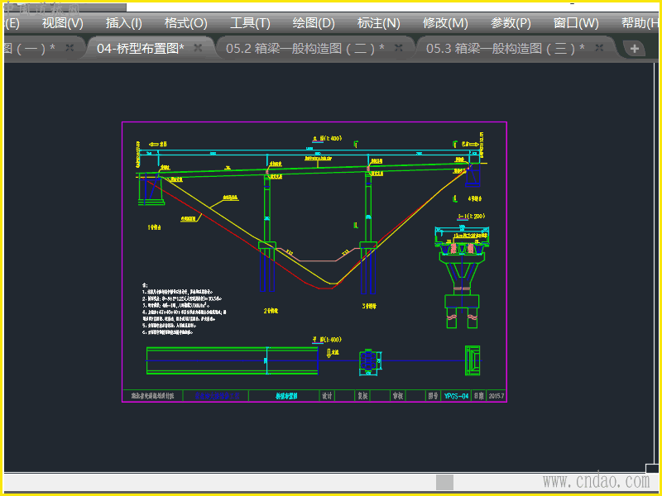Image resolution: width=662 pixels, height=496 pixels.
Task: Click the horizontal scrollbar thumb at bottom
Action: 446,482
